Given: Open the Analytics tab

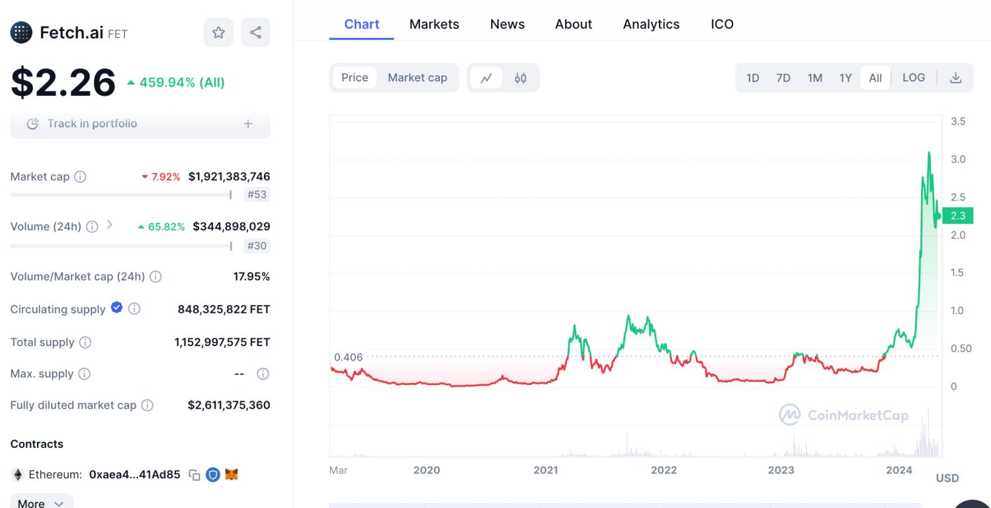Looking at the screenshot, I should (651, 24).
